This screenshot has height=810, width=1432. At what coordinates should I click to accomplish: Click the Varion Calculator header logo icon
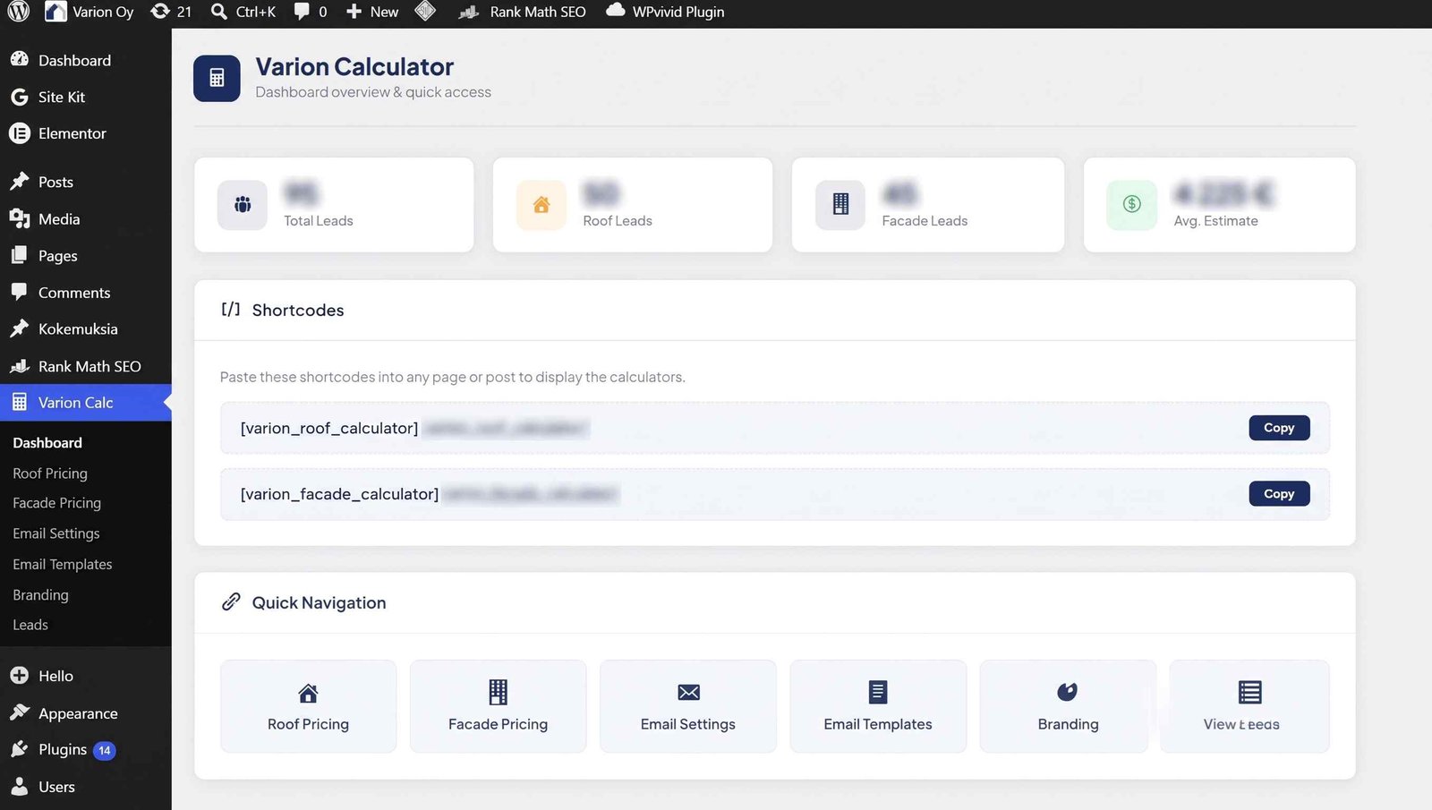217,79
